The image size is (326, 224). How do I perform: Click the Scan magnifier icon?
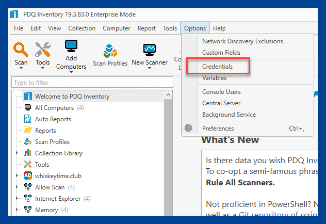[x=21, y=50]
